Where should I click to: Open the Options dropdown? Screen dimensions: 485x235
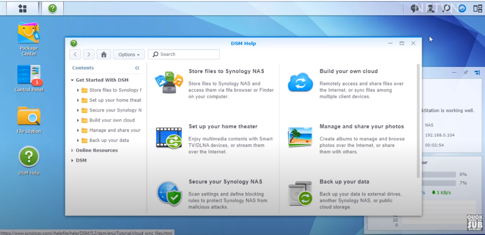point(129,54)
